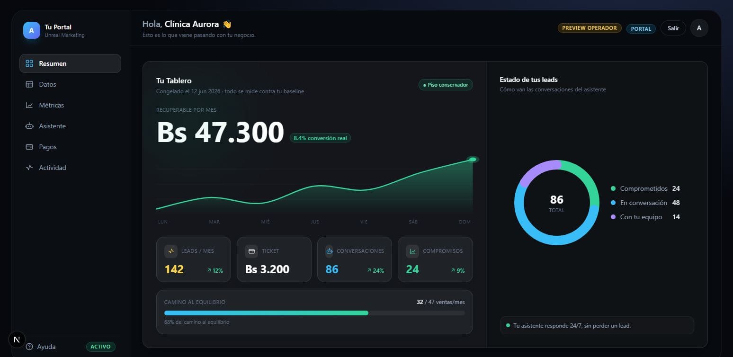The image size is (733, 357).
Task: Click the Leads / Mes card value 142
Action: tap(174, 269)
